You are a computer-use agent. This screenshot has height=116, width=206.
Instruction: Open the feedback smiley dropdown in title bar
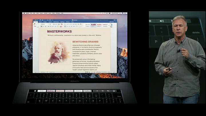[115, 20]
